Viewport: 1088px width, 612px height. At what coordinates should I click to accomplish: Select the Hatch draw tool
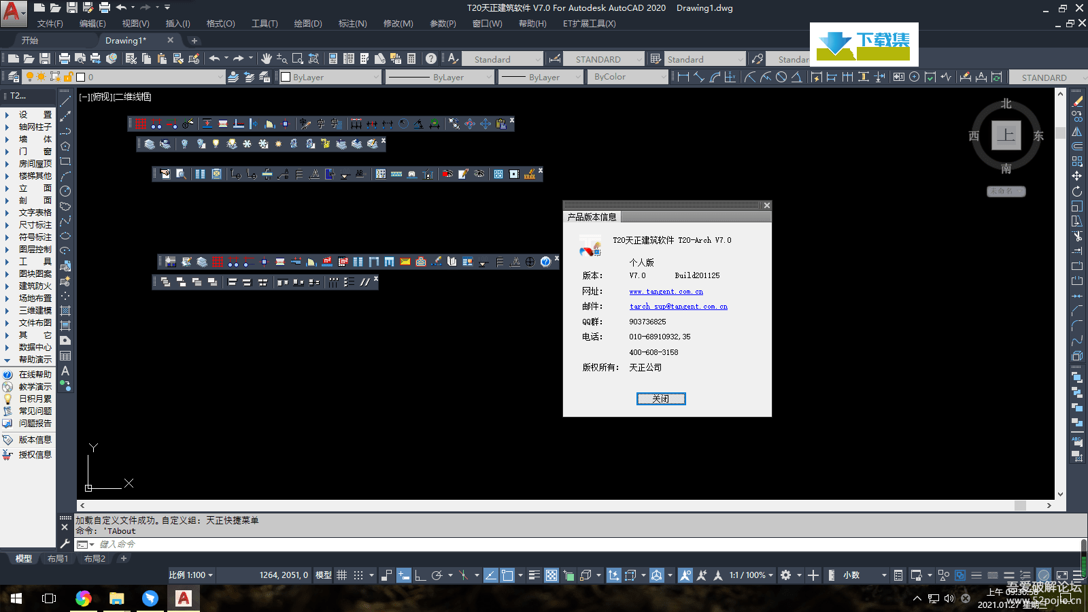pos(65,311)
